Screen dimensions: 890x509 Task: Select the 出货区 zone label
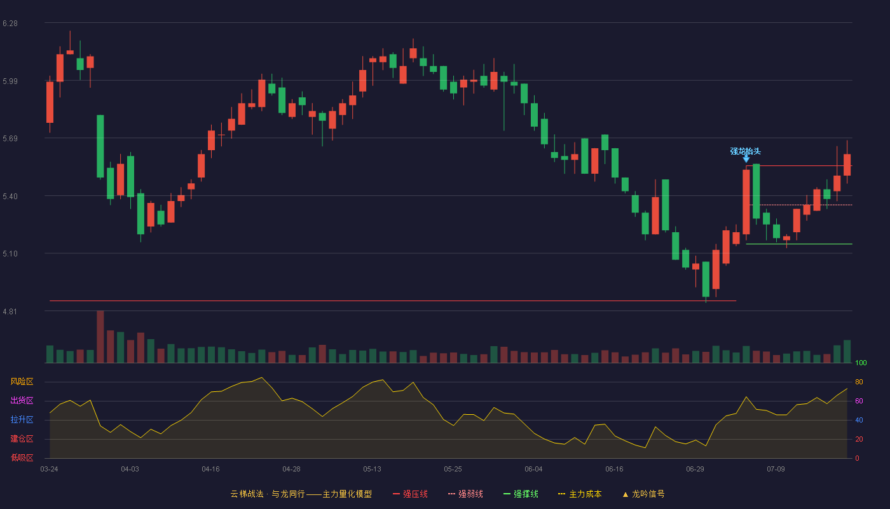point(22,401)
